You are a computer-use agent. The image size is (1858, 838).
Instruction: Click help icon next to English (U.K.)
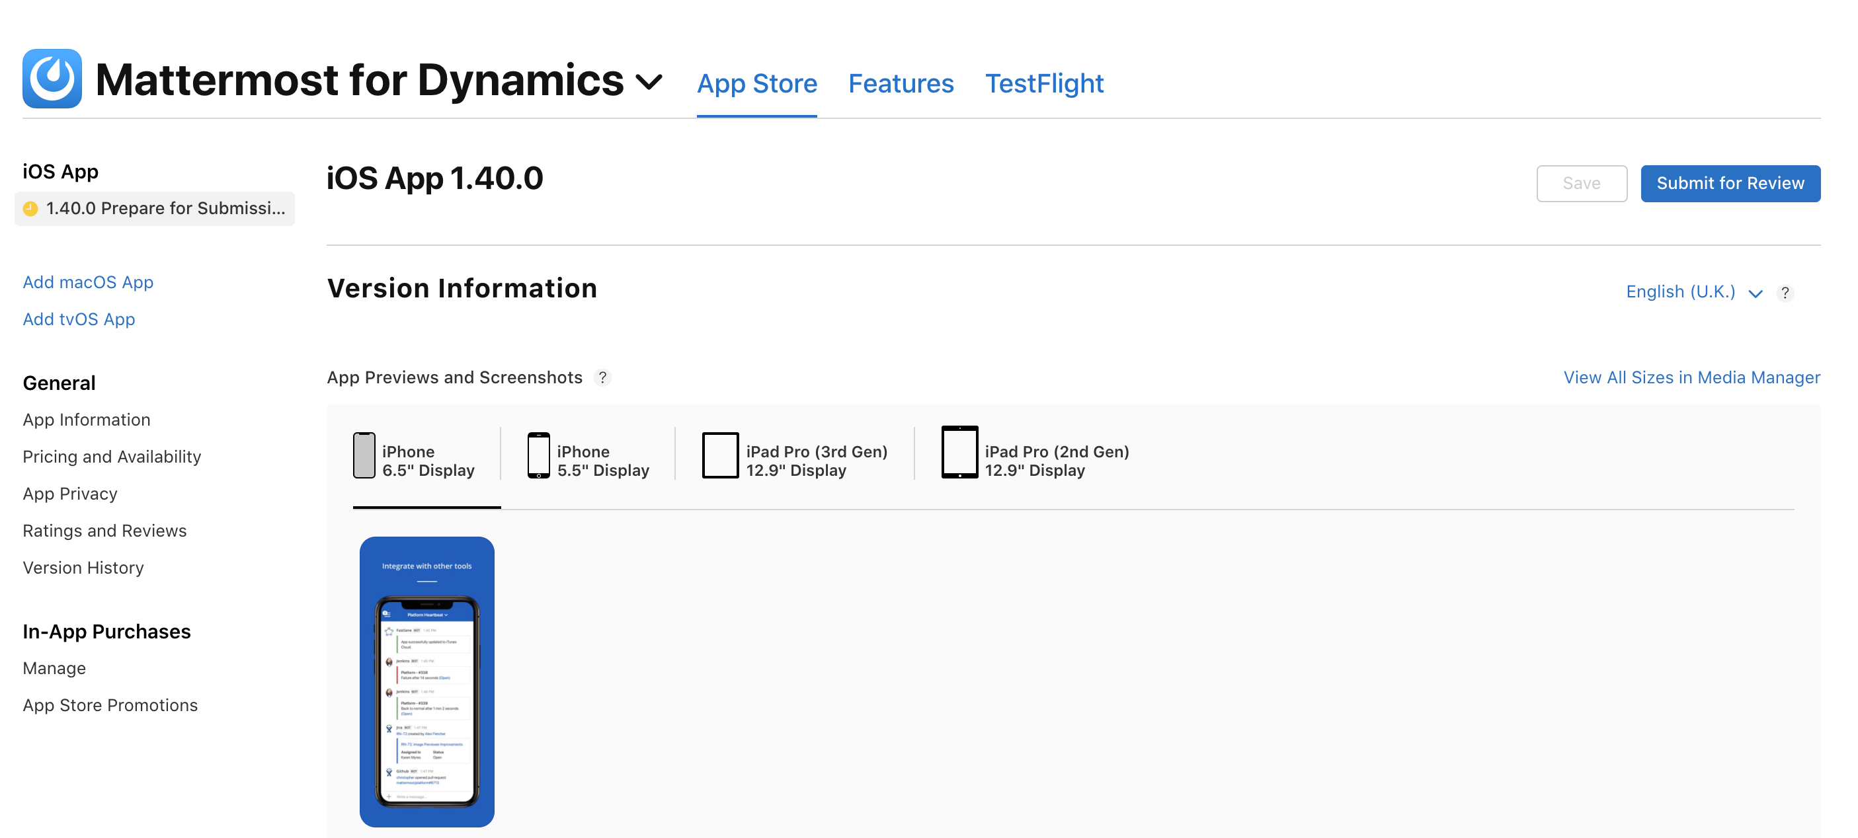tap(1785, 293)
